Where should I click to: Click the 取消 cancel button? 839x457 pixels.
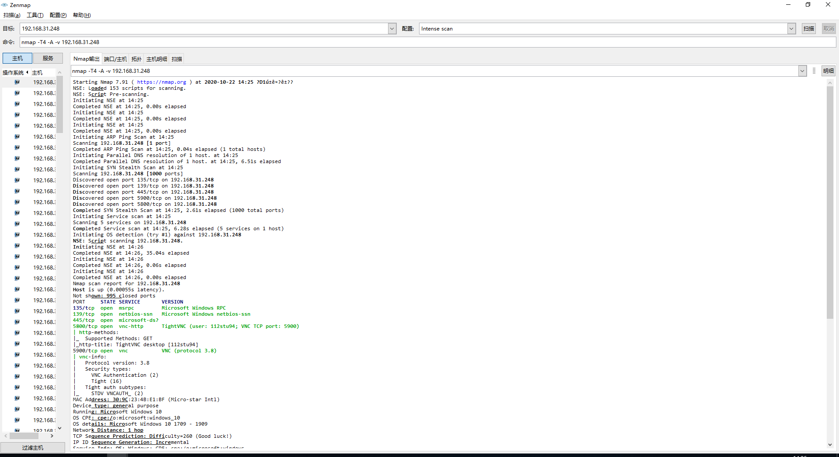(x=829, y=29)
